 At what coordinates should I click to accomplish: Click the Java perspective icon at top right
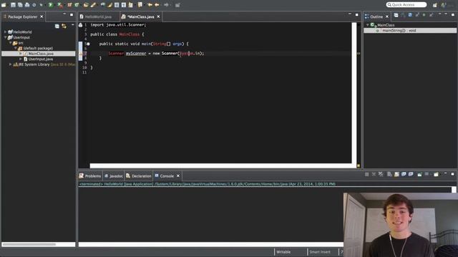[x=444, y=5]
